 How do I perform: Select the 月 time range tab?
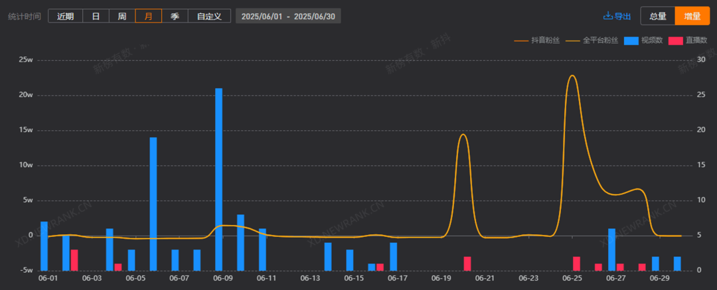(149, 16)
